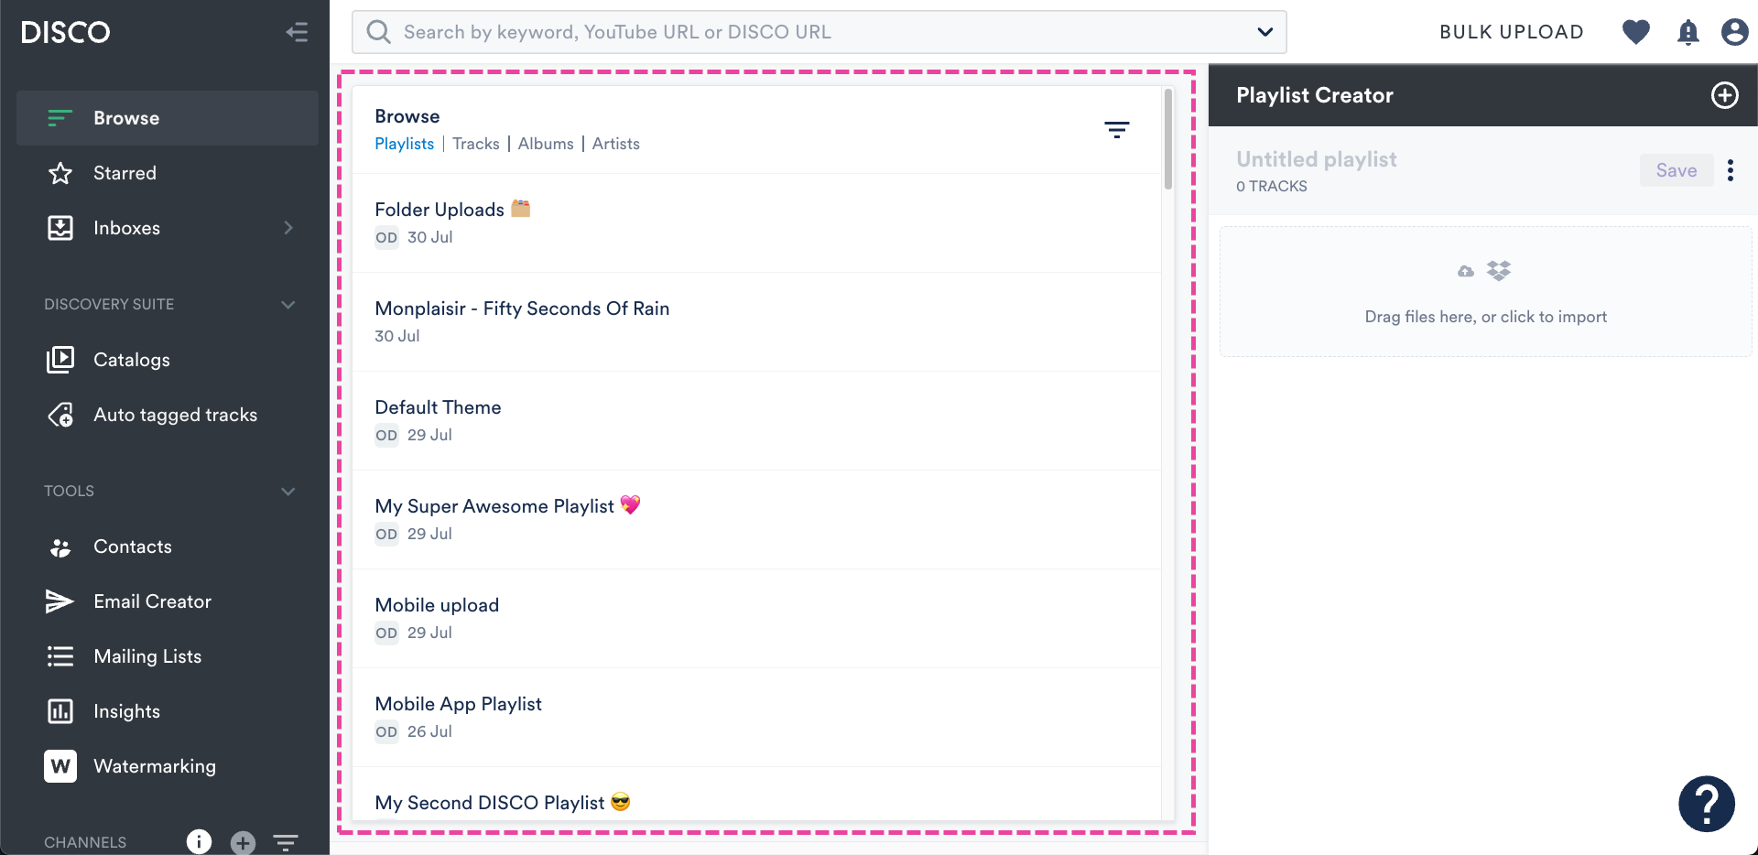Click the Untitled playlist name field
Image resolution: width=1758 pixels, height=855 pixels.
1317,159
